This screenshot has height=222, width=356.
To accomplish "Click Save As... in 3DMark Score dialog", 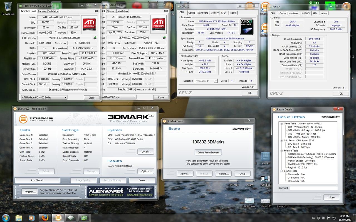I will click(186, 174).
